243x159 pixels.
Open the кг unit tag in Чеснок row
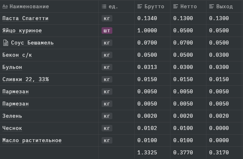point(107,128)
